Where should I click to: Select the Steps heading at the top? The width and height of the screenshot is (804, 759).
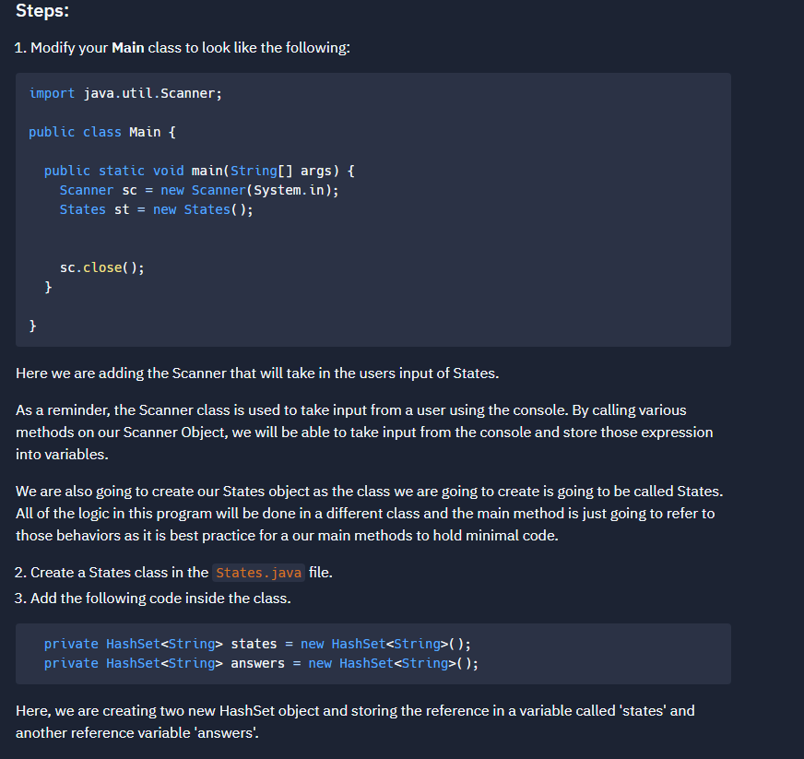point(42,12)
